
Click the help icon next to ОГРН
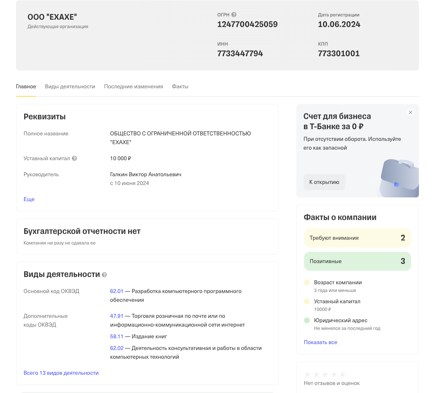coord(234,15)
